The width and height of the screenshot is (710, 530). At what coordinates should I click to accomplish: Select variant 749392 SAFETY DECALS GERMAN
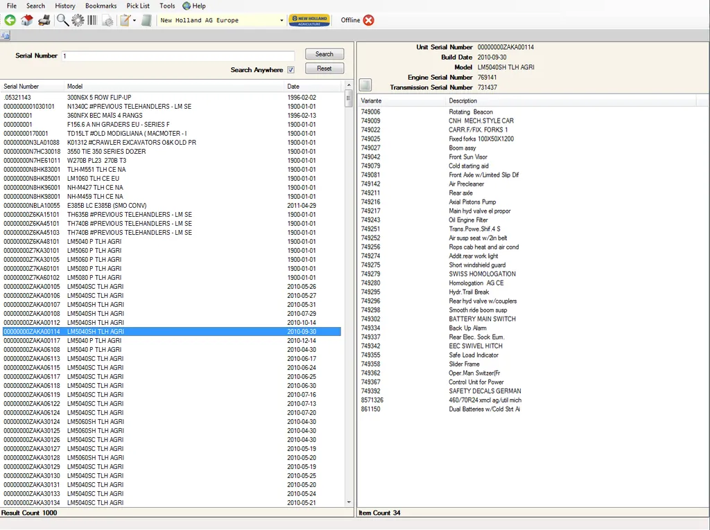[528, 391]
